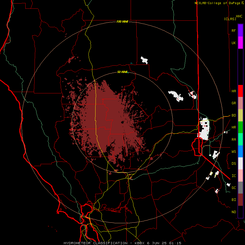Select the GC gray legend swatch
Viewport: 245px width, 245px height.
tap(240, 188)
